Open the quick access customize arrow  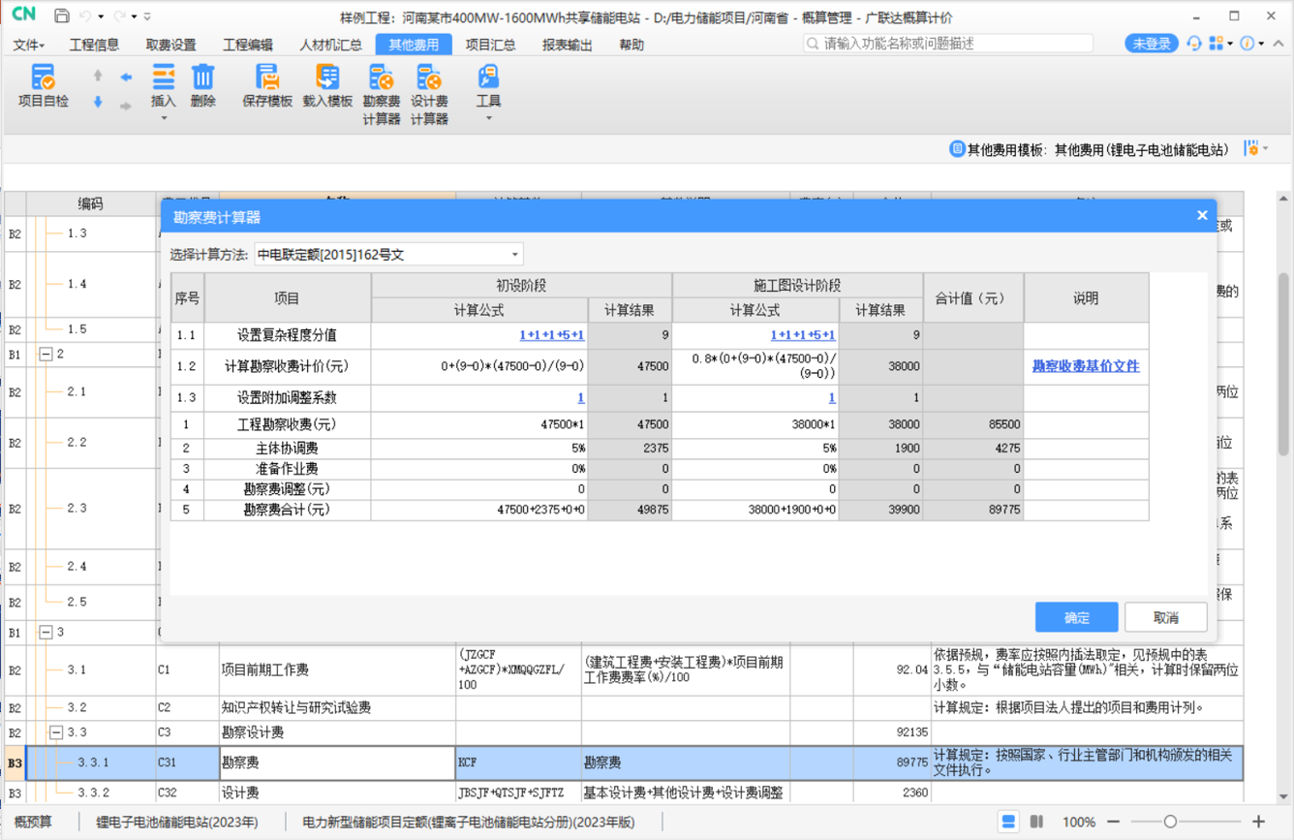pos(147,16)
